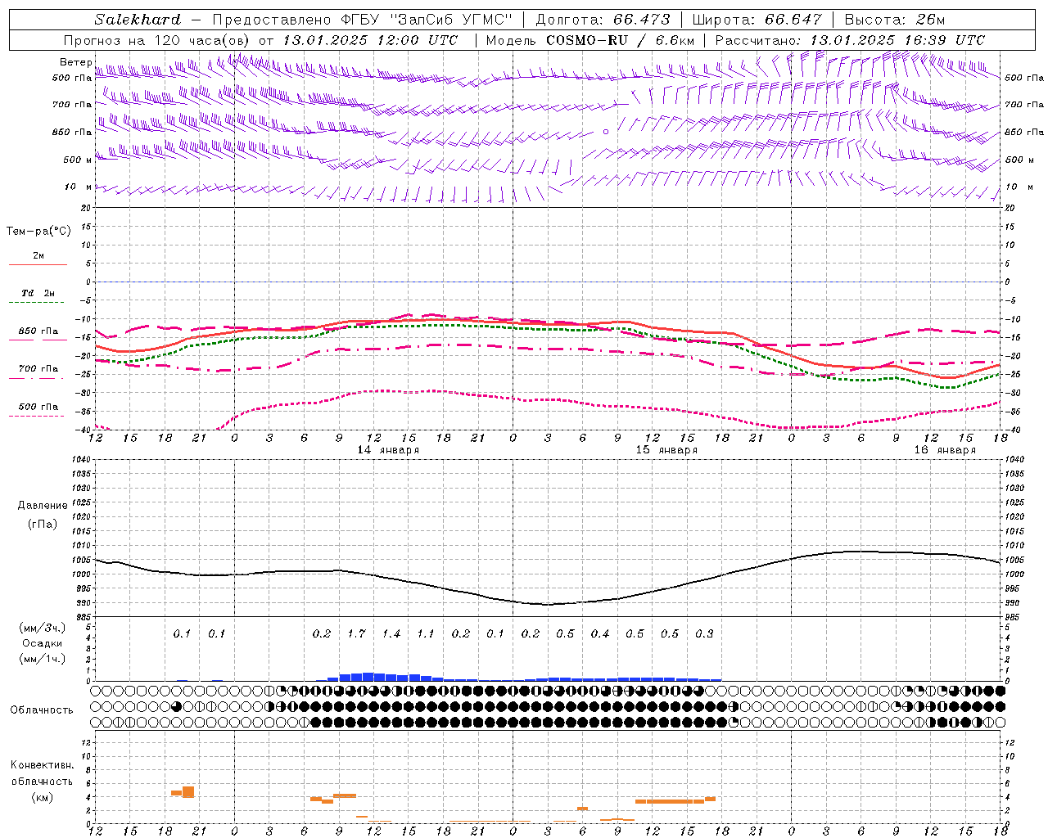Click the Тем-ра(°C) axis title

coord(38,232)
